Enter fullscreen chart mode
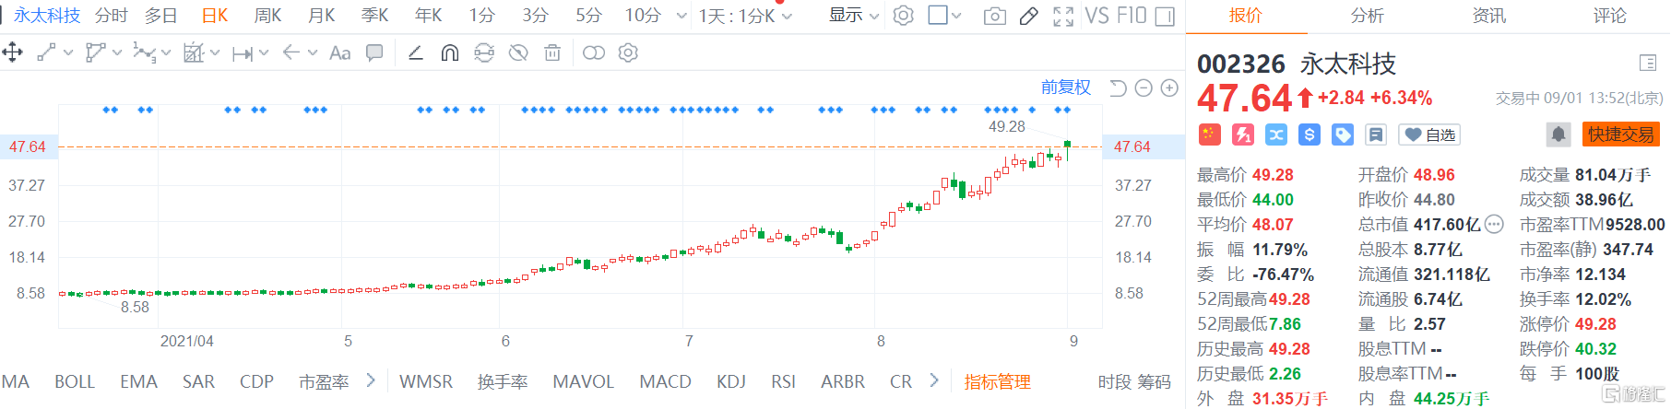The image size is (1671, 409). [x=1062, y=16]
